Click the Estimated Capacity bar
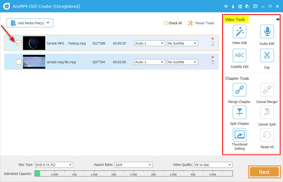The height and width of the screenshot is (182, 283). pyautogui.click(x=133, y=173)
